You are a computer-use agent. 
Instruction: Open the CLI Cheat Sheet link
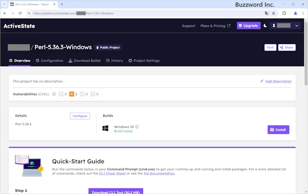(x=112, y=173)
